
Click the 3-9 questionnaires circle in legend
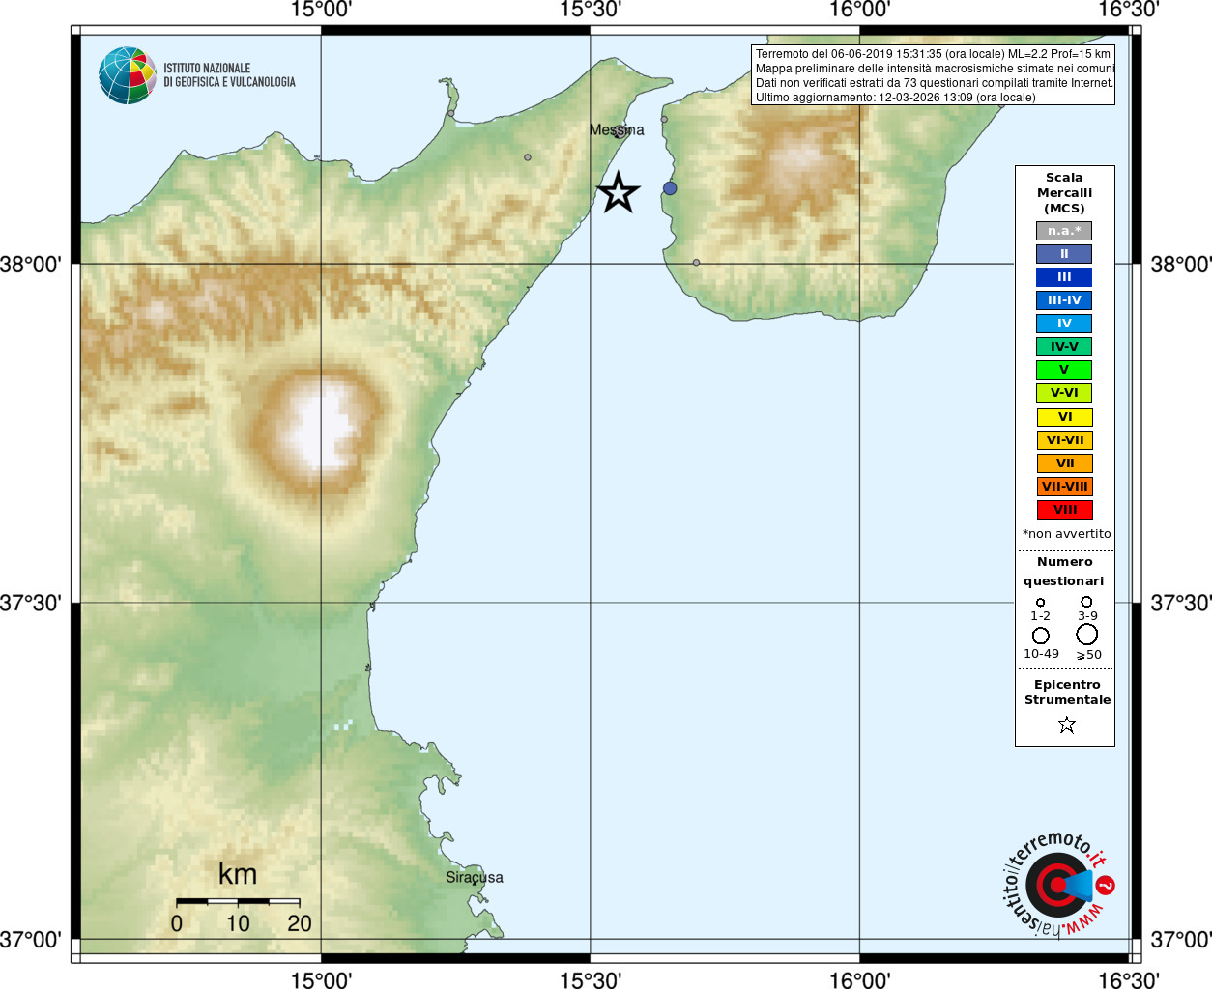coord(1087,602)
